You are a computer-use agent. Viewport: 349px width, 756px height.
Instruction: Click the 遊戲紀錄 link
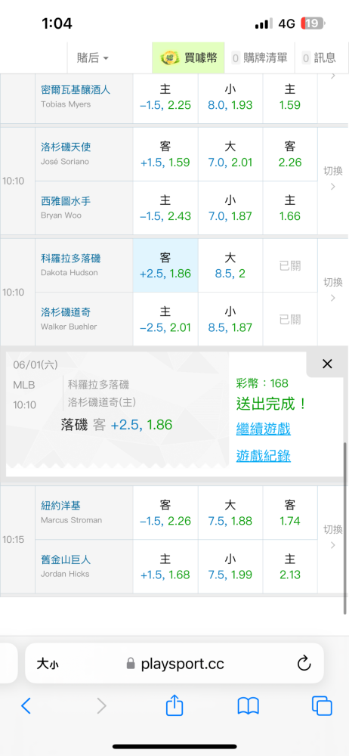click(263, 456)
